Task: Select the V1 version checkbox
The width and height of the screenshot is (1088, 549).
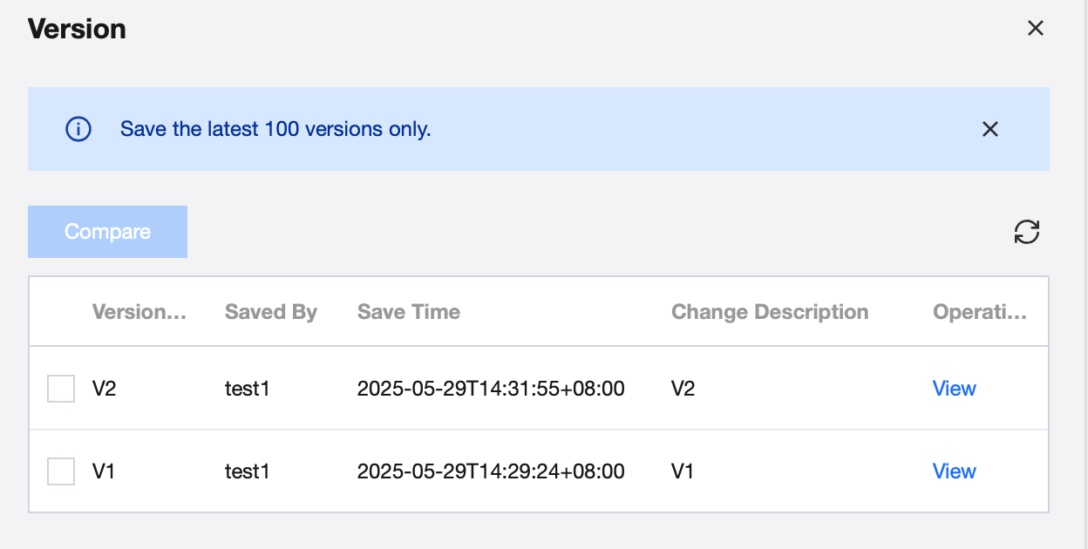Action: [x=61, y=471]
